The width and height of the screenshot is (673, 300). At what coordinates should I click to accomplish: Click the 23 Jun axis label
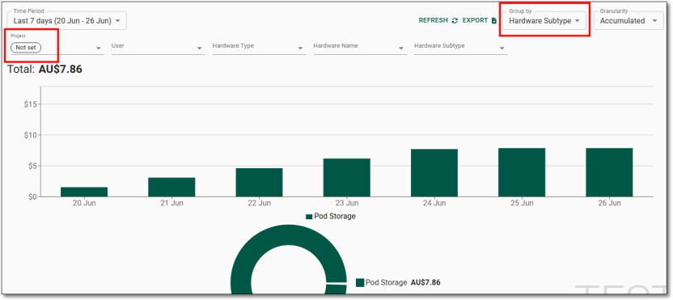[347, 203]
